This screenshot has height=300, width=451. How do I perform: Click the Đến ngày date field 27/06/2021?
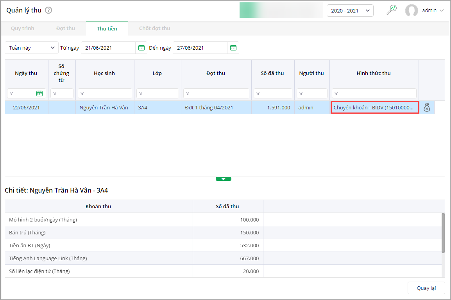[200, 48]
